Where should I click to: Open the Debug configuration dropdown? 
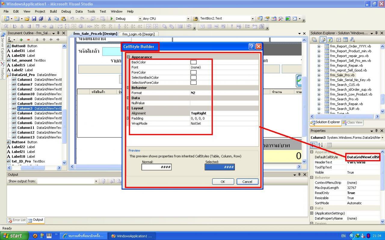point(140,19)
